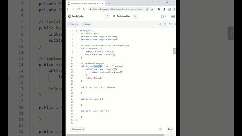Click the browser forward arrow
242x136 pixels.
(x=73, y=9)
